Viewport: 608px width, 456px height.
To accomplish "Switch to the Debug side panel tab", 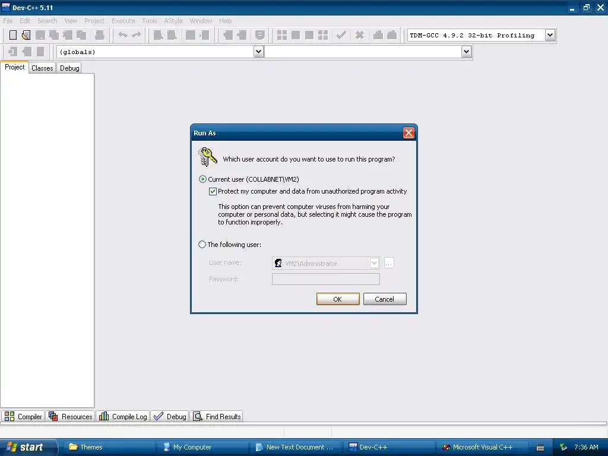I will (x=69, y=68).
